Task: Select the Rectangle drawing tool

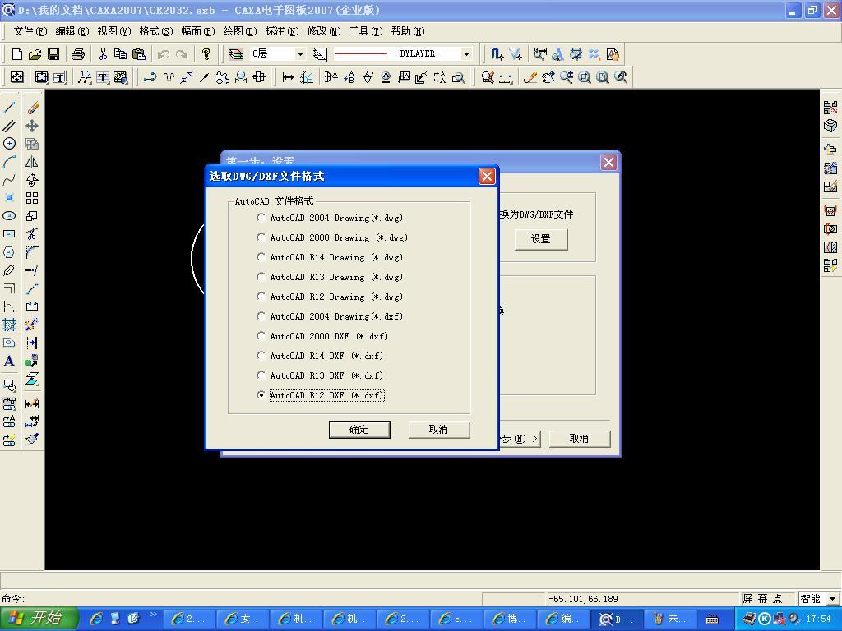Action: (x=9, y=234)
